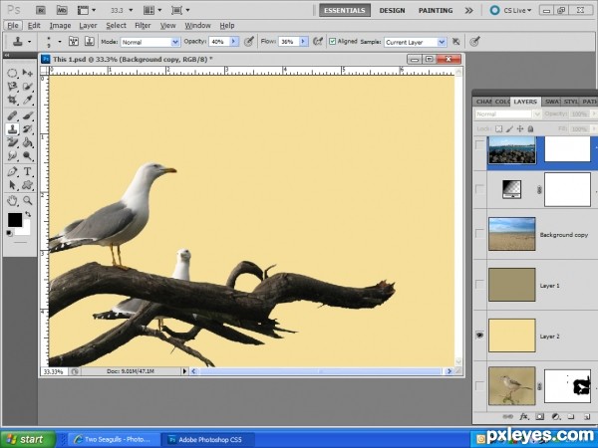
Task: Select the Eraser tool
Action: [x=12, y=142]
